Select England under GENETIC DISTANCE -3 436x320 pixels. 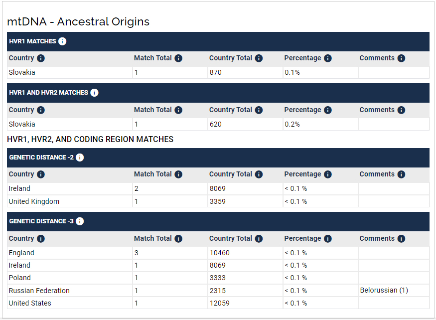click(x=21, y=253)
